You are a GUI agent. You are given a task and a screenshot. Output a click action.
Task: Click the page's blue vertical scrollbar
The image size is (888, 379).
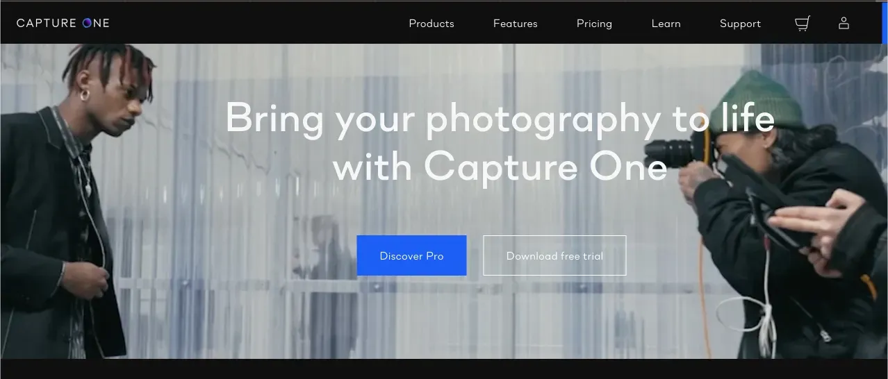coord(885,23)
